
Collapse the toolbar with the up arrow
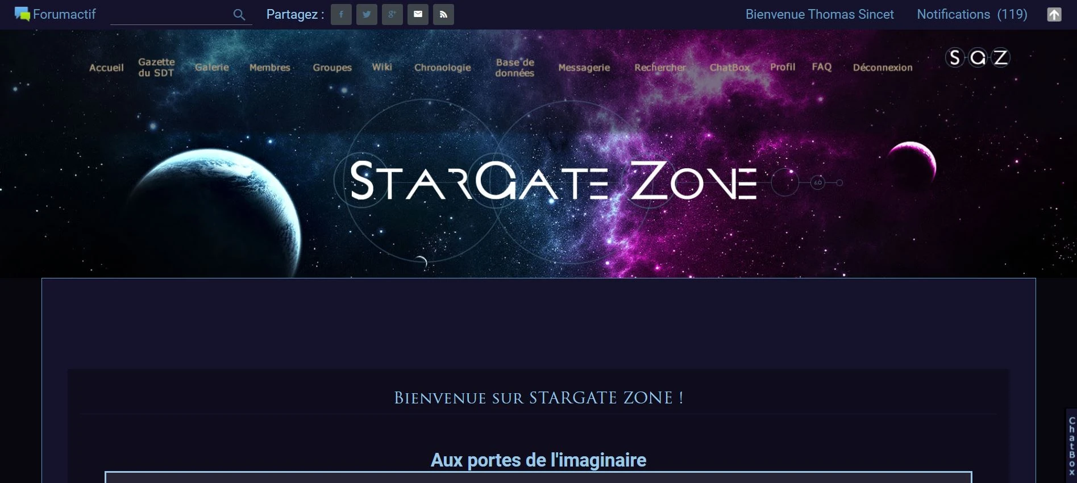click(x=1054, y=14)
